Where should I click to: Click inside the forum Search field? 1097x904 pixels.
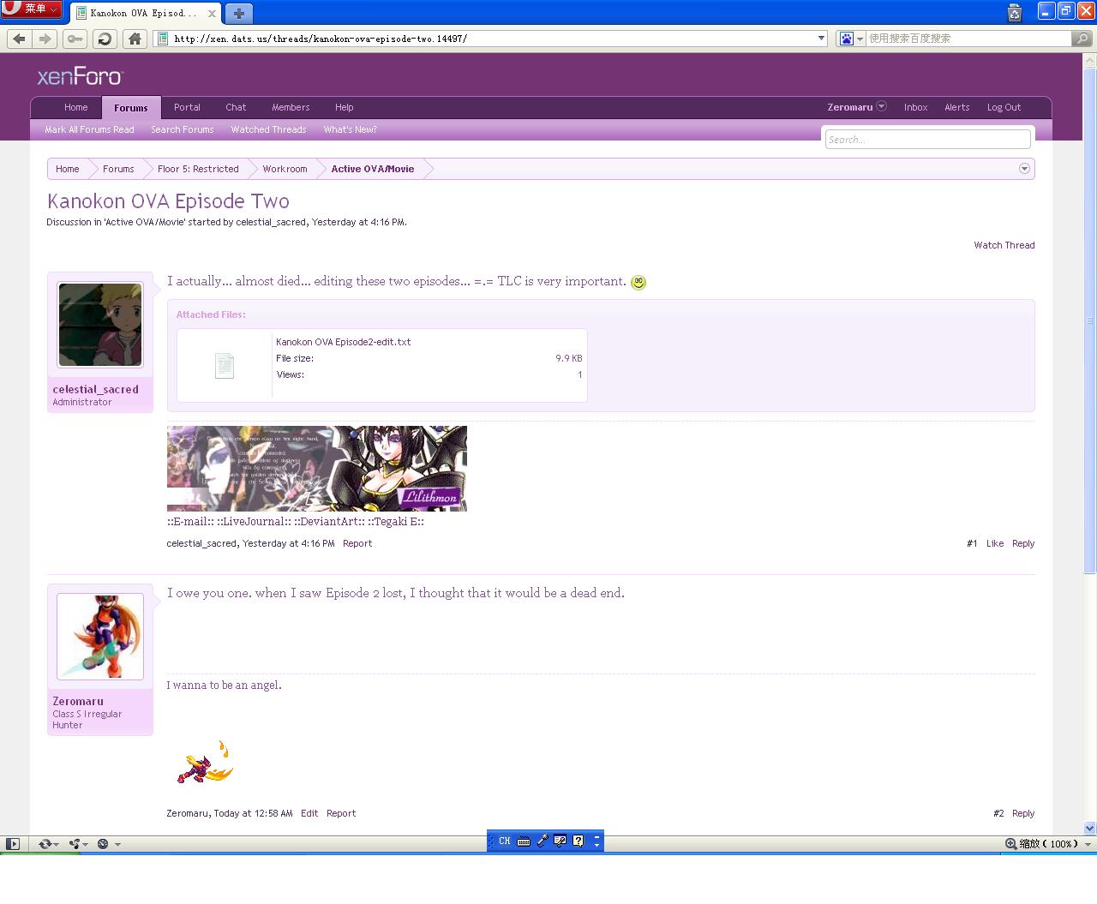coord(927,140)
